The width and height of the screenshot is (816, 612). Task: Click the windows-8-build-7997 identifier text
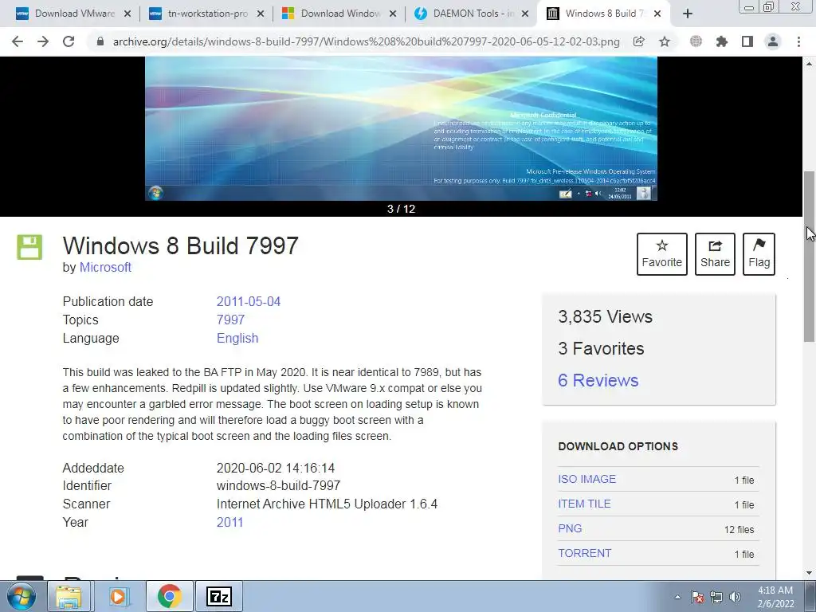(278, 486)
